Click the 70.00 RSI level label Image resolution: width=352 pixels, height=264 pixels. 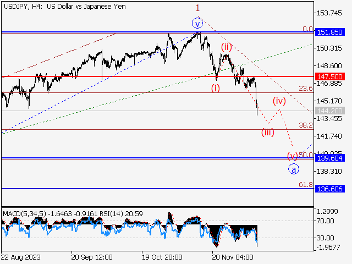coord(325,221)
